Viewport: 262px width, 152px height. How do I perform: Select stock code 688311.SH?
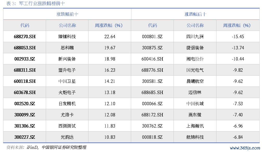pos(25,70)
